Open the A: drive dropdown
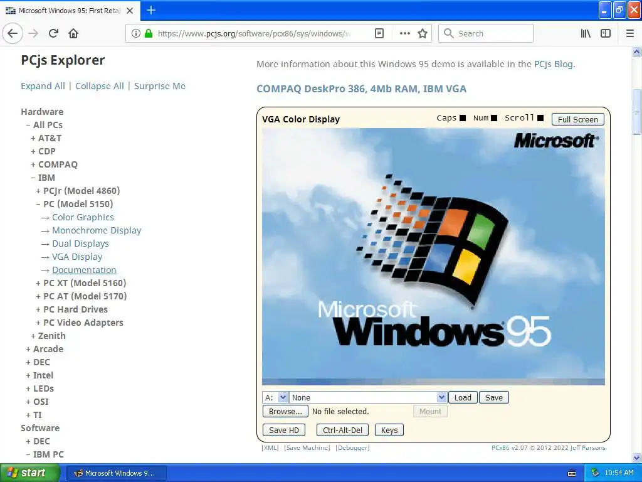 [x=275, y=397]
